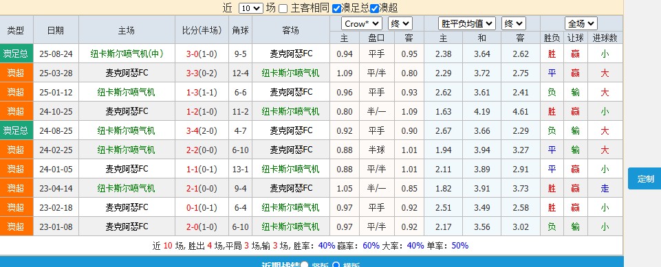Open the Crow* bookmaker dropdown
661x267 pixels.
(362, 23)
